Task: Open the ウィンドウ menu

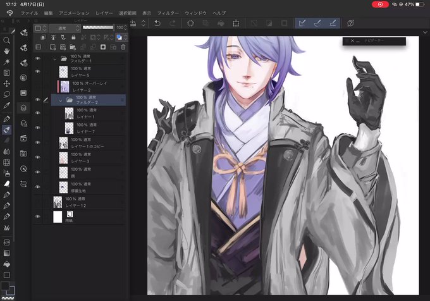Action: (195, 13)
